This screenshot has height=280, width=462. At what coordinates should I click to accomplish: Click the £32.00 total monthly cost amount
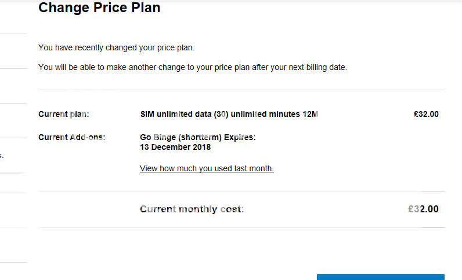click(423, 209)
